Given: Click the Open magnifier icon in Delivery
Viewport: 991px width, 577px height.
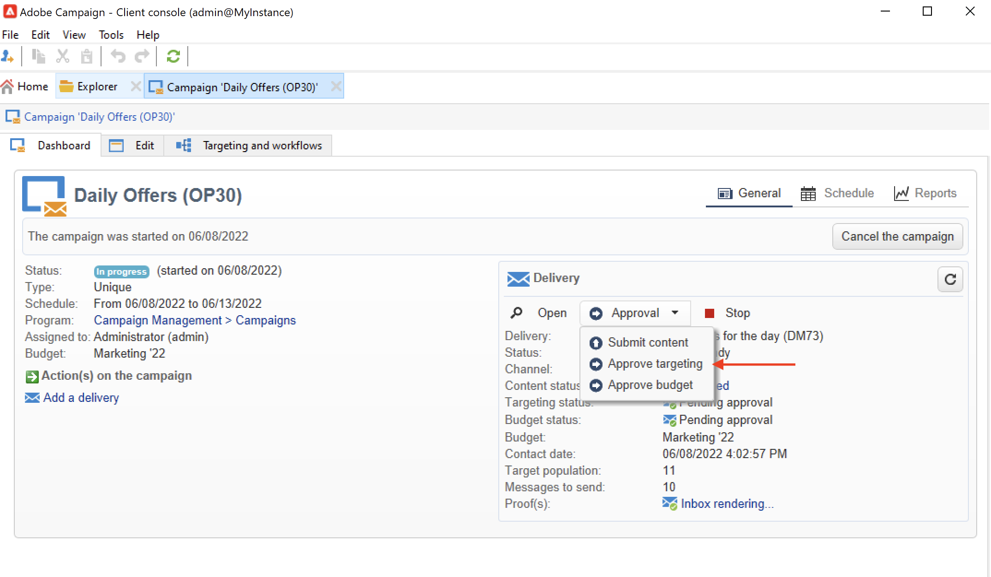Looking at the screenshot, I should click(517, 313).
